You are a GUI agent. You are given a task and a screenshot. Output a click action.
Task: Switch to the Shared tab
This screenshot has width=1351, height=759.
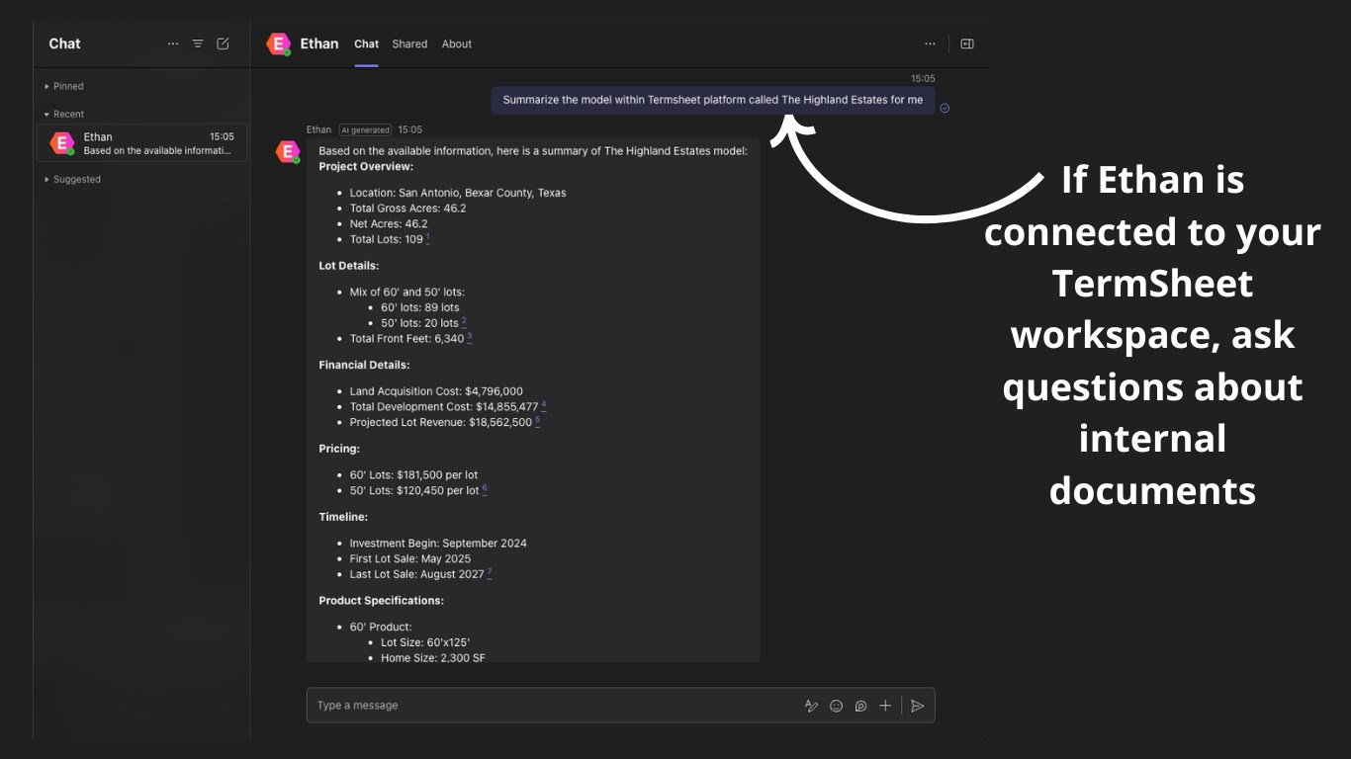pyautogui.click(x=409, y=43)
